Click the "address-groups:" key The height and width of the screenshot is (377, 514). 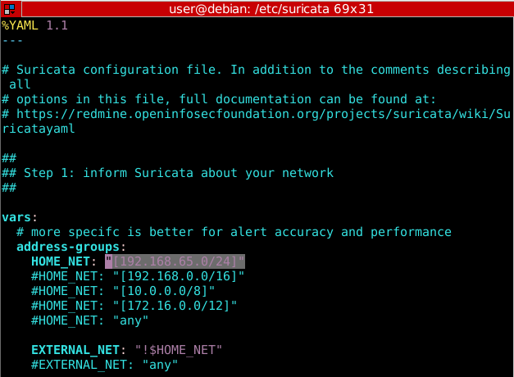click(x=71, y=247)
